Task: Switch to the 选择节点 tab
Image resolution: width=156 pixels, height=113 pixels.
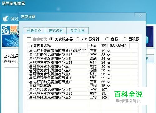Action: 34,30
